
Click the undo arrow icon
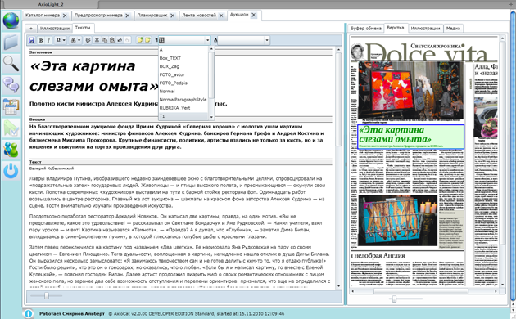click(x=120, y=40)
